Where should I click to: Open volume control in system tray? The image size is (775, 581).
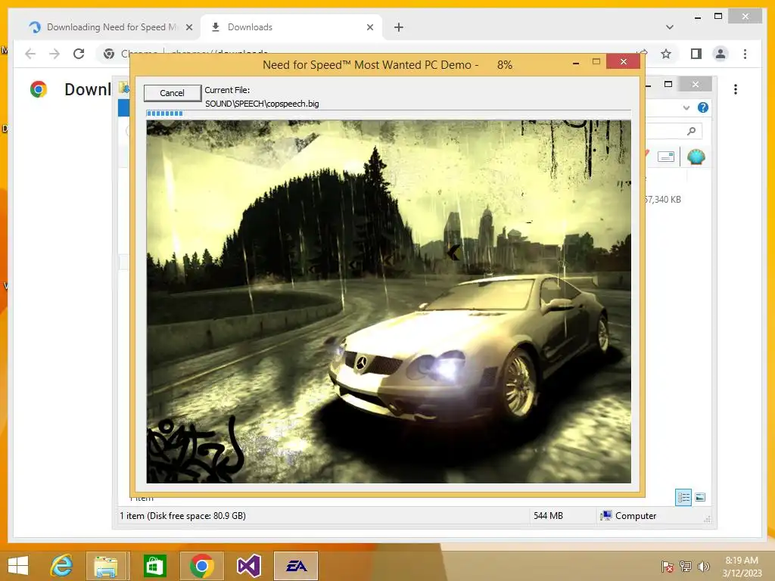coord(703,567)
